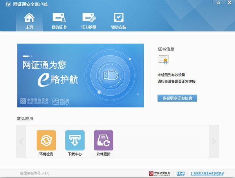Click the 网证通 e路护航 banner image
Image resolution: width=235 pixels, height=178 pixels.
coord(81,75)
